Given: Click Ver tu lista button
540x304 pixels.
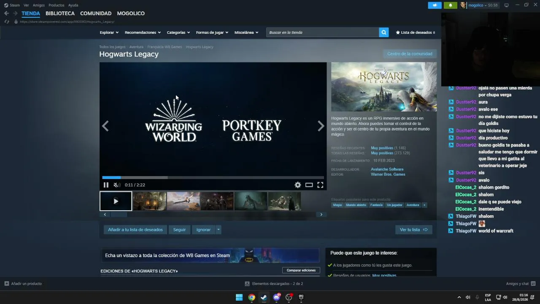Looking at the screenshot, I should coord(413,230).
